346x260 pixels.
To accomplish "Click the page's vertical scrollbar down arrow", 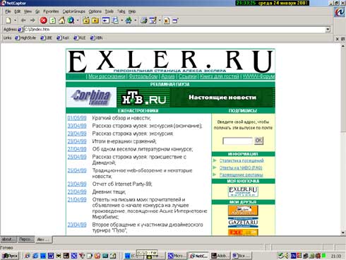I will coord(343,232).
